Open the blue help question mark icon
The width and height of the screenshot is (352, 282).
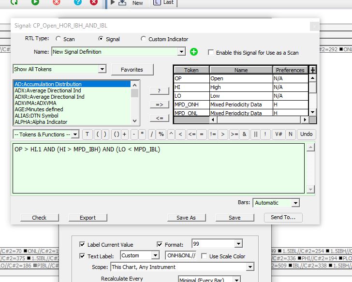(x=77, y=2)
